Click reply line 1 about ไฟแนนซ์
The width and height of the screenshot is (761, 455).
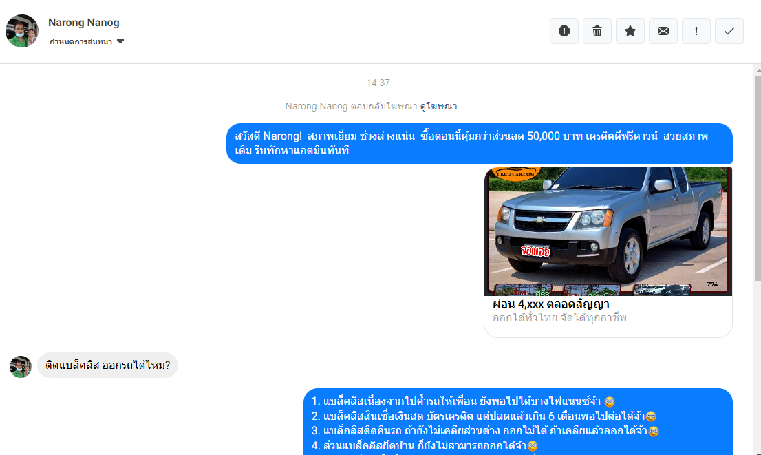[464, 401]
